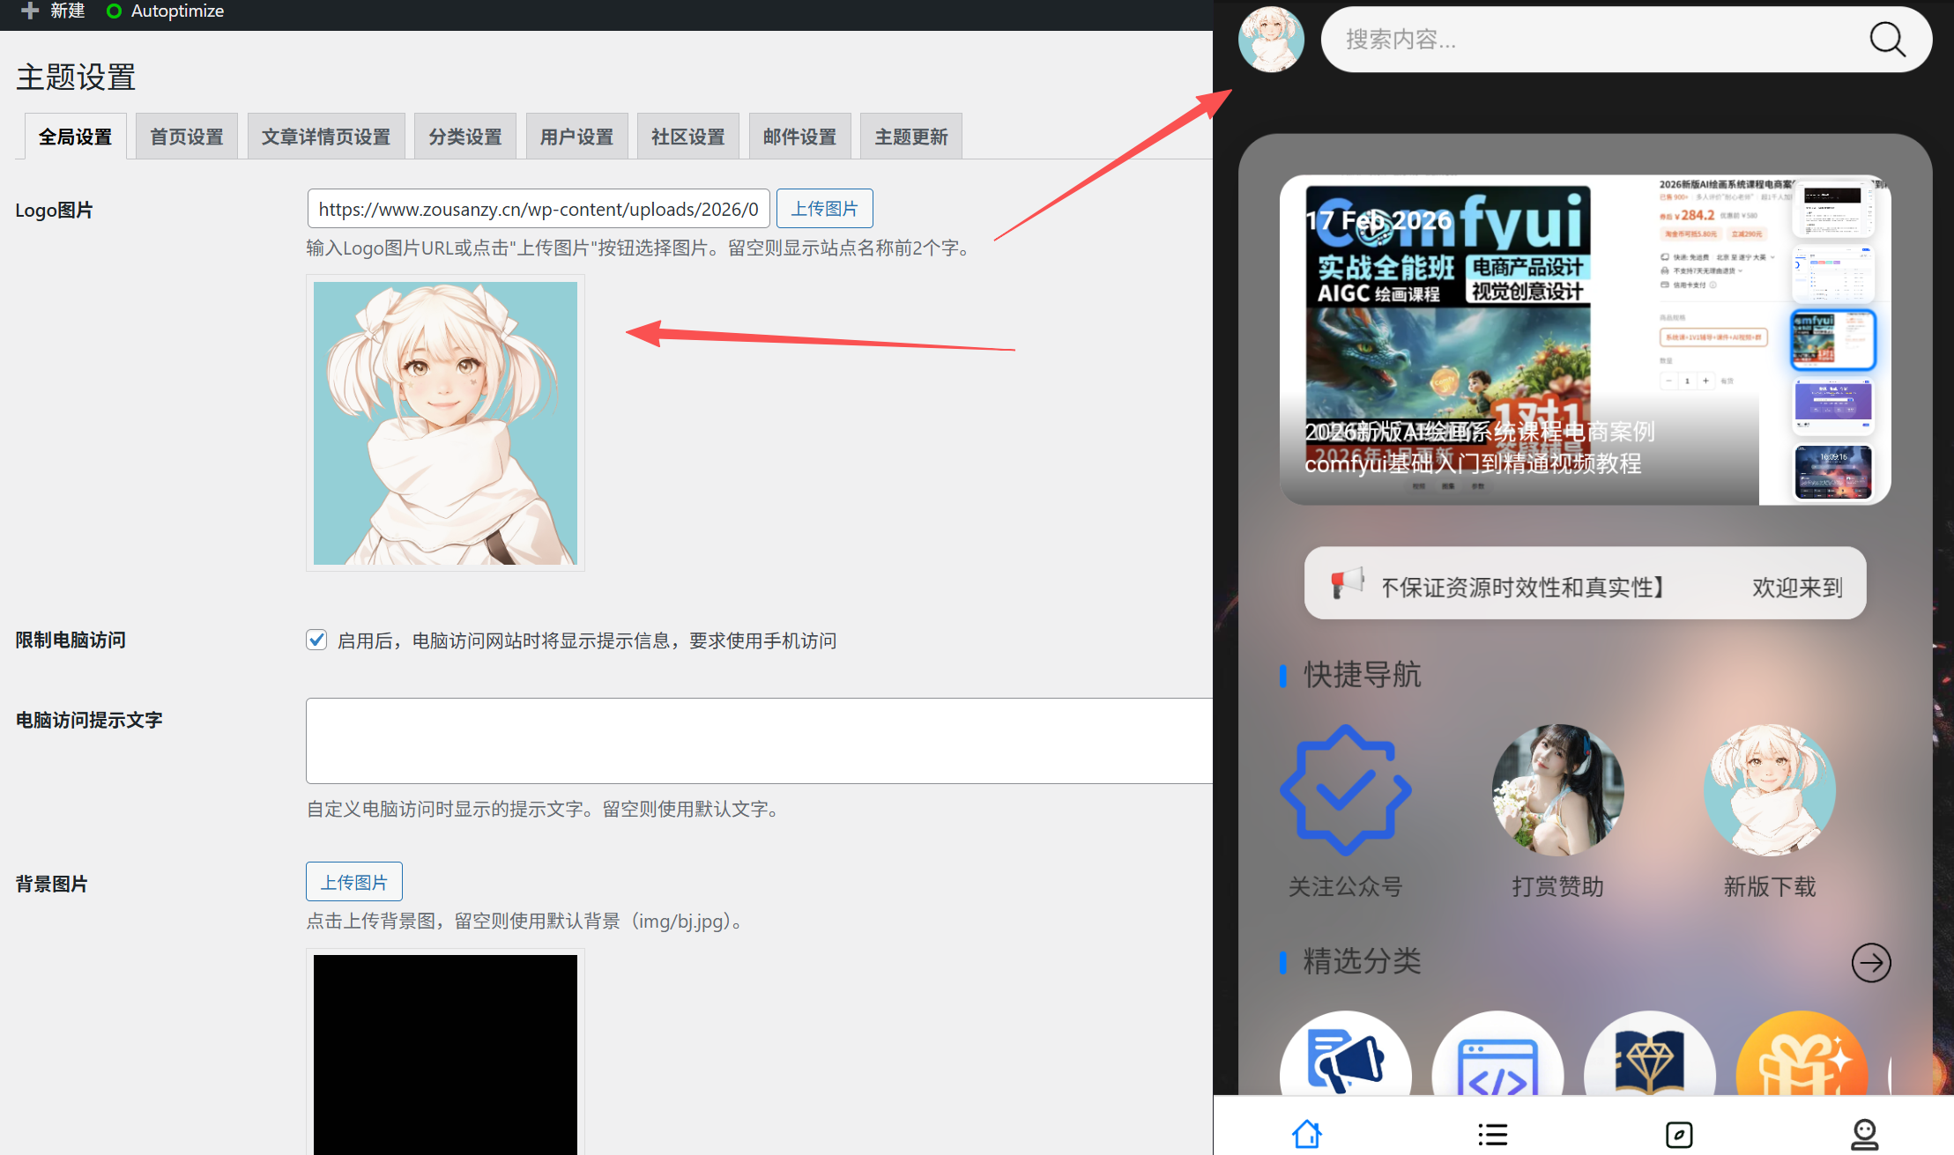Select the 主题更新 tab
The height and width of the screenshot is (1155, 1954).
point(910,137)
